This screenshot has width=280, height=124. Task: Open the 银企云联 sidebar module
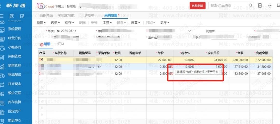click(14, 93)
